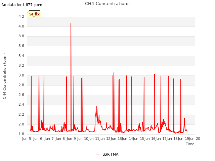The width and height of the screenshot is (215, 161).
Task: Click the CH4 Concentration (ppm) axis label
Action: click(4, 76)
